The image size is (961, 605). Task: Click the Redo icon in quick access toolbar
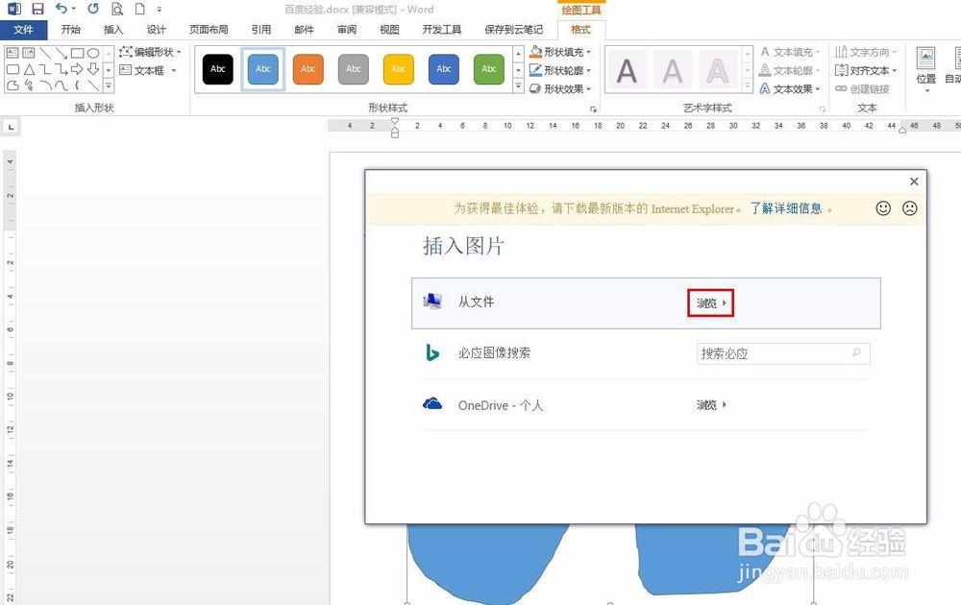pyautogui.click(x=93, y=9)
